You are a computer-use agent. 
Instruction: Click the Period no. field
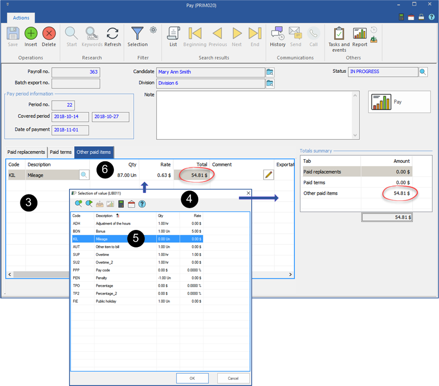pos(63,105)
